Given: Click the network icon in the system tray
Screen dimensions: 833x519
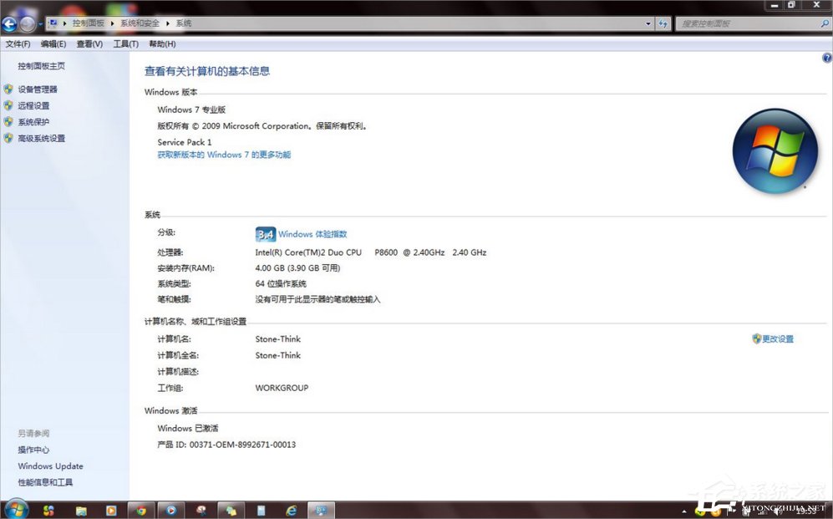Looking at the screenshot, I should tap(762, 511).
